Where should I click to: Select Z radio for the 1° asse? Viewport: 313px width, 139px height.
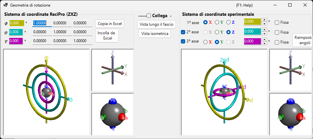click(228, 22)
